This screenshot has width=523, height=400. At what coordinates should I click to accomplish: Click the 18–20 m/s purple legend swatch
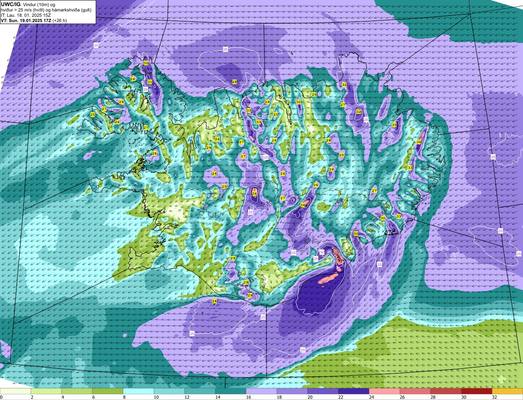click(292, 391)
